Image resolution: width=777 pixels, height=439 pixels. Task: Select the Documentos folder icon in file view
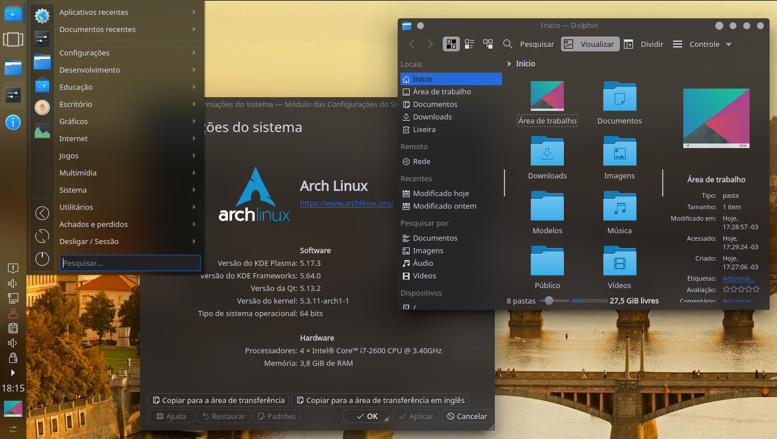620,95
